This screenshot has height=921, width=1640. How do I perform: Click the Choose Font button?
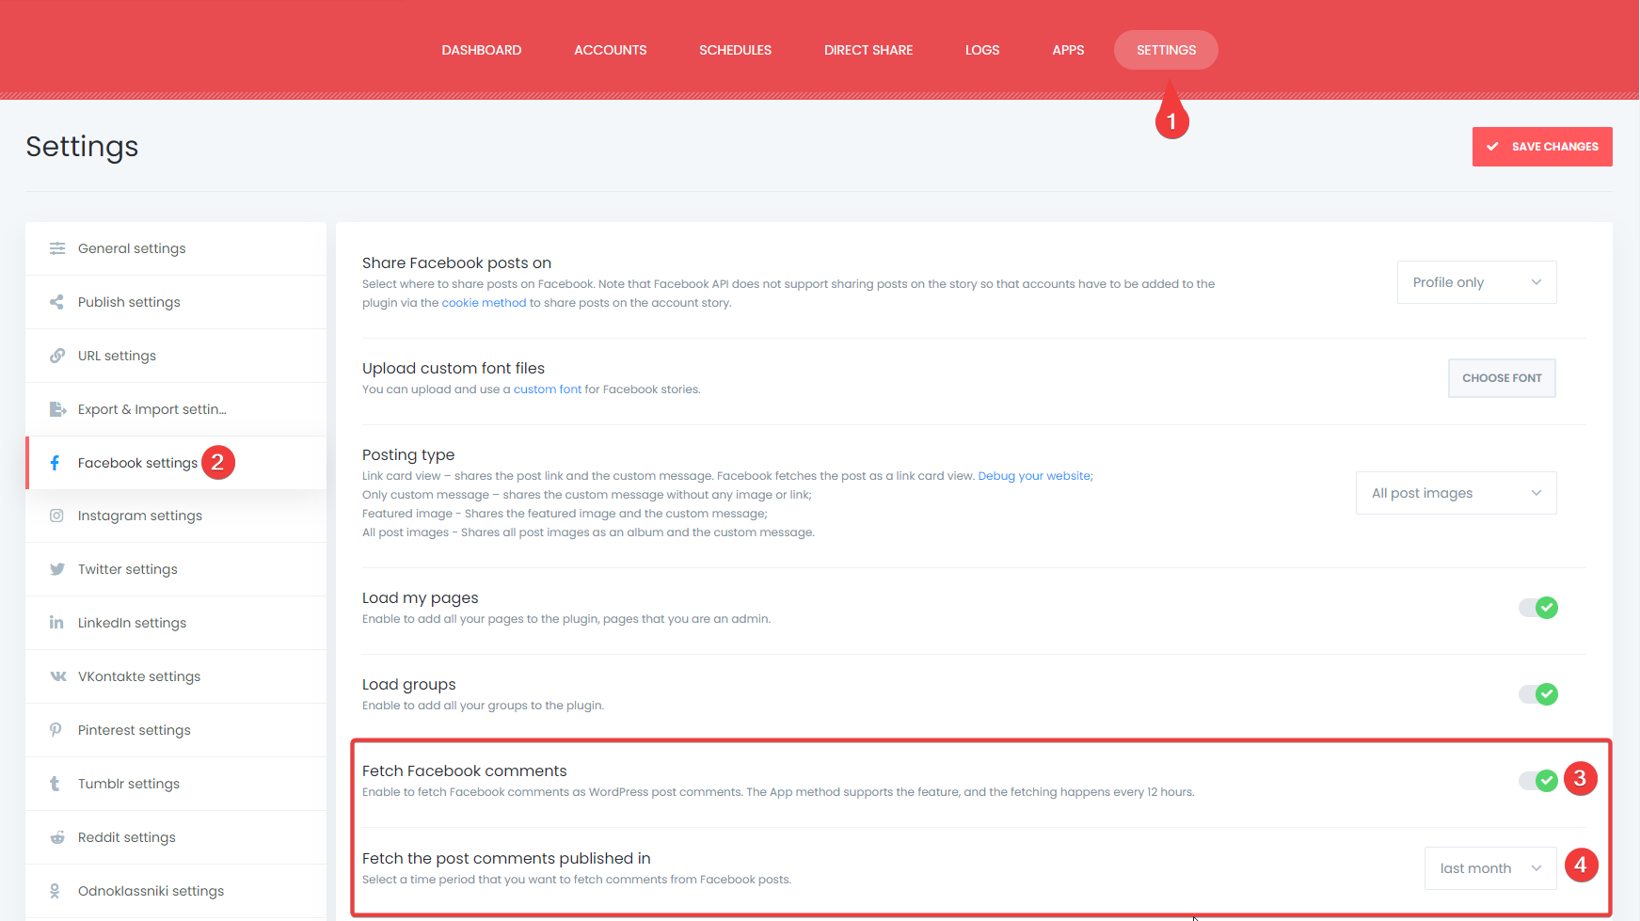click(x=1502, y=378)
